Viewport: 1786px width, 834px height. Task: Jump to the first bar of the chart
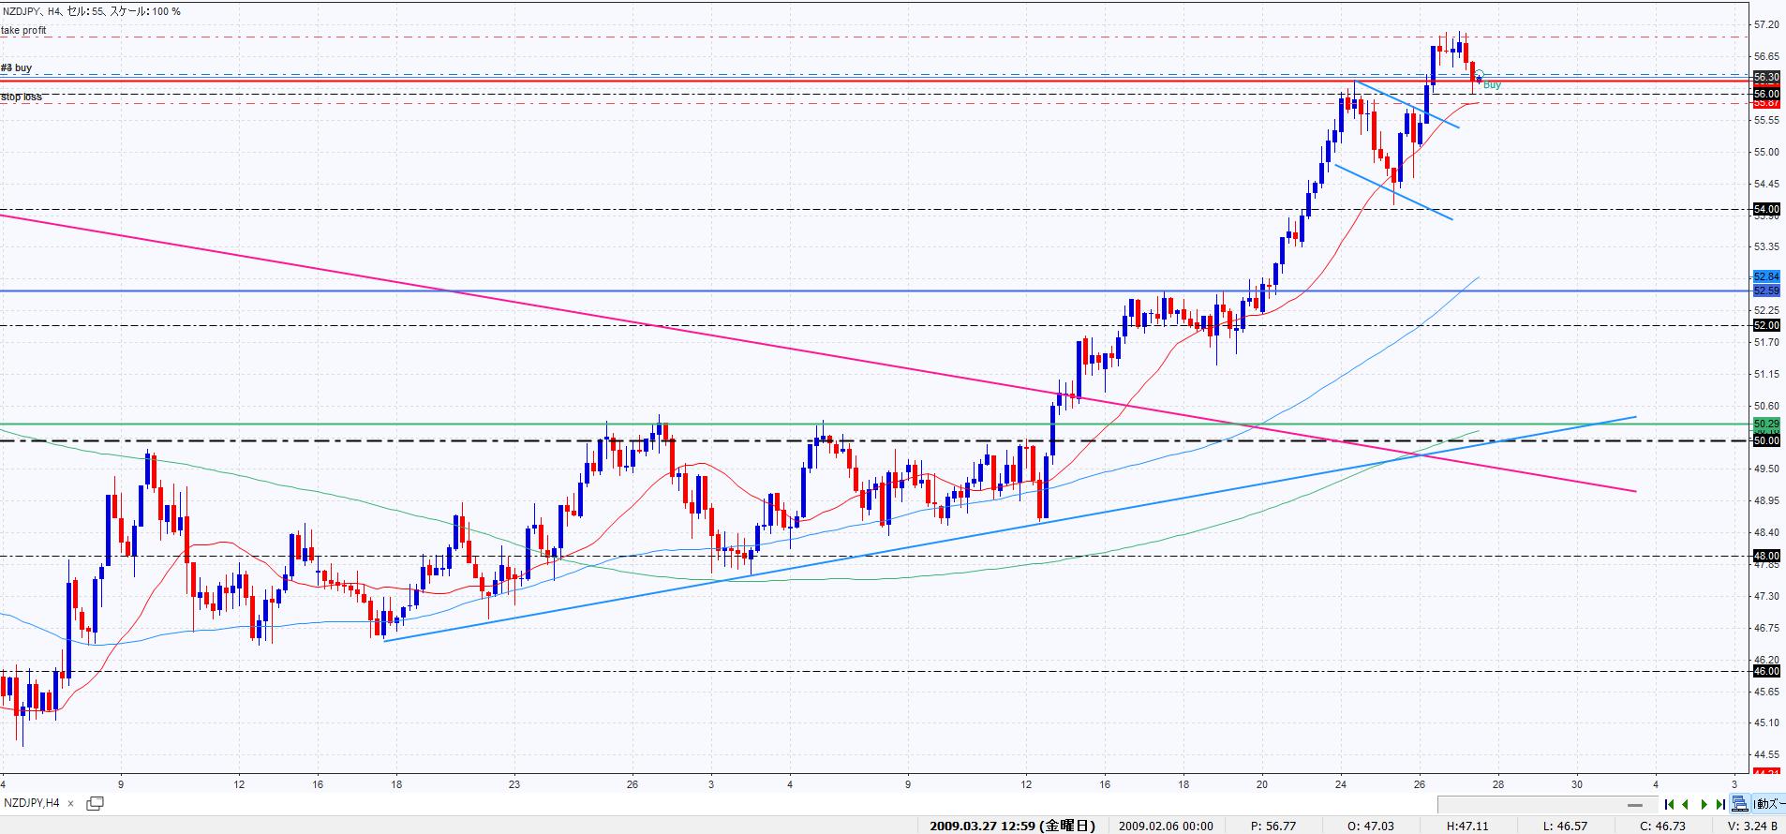pyautogui.click(x=1669, y=804)
